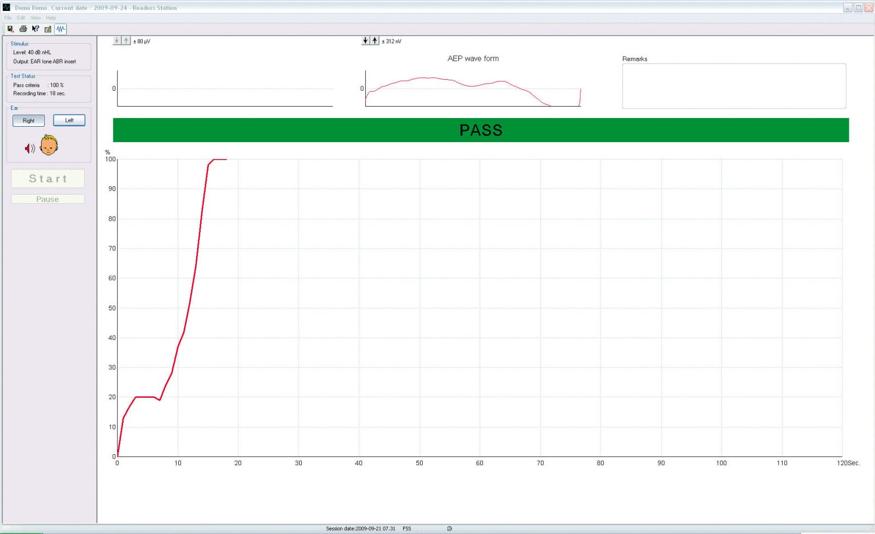Open the View menu
Screen dimensions: 875x534
36,17
